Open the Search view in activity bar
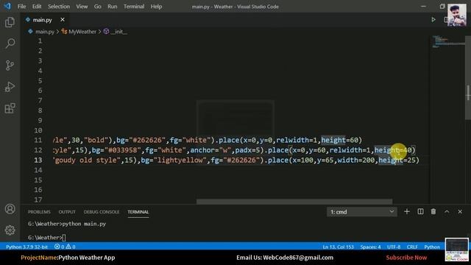This screenshot has height=265, width=471. [x=10, y=43]
